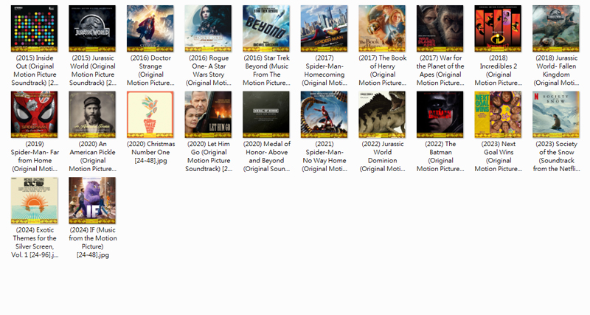This screenshot has height=315, width=590.
Task: Select the Next Goal Wins cover thumbnail
Action: click(x=498, y=114)
